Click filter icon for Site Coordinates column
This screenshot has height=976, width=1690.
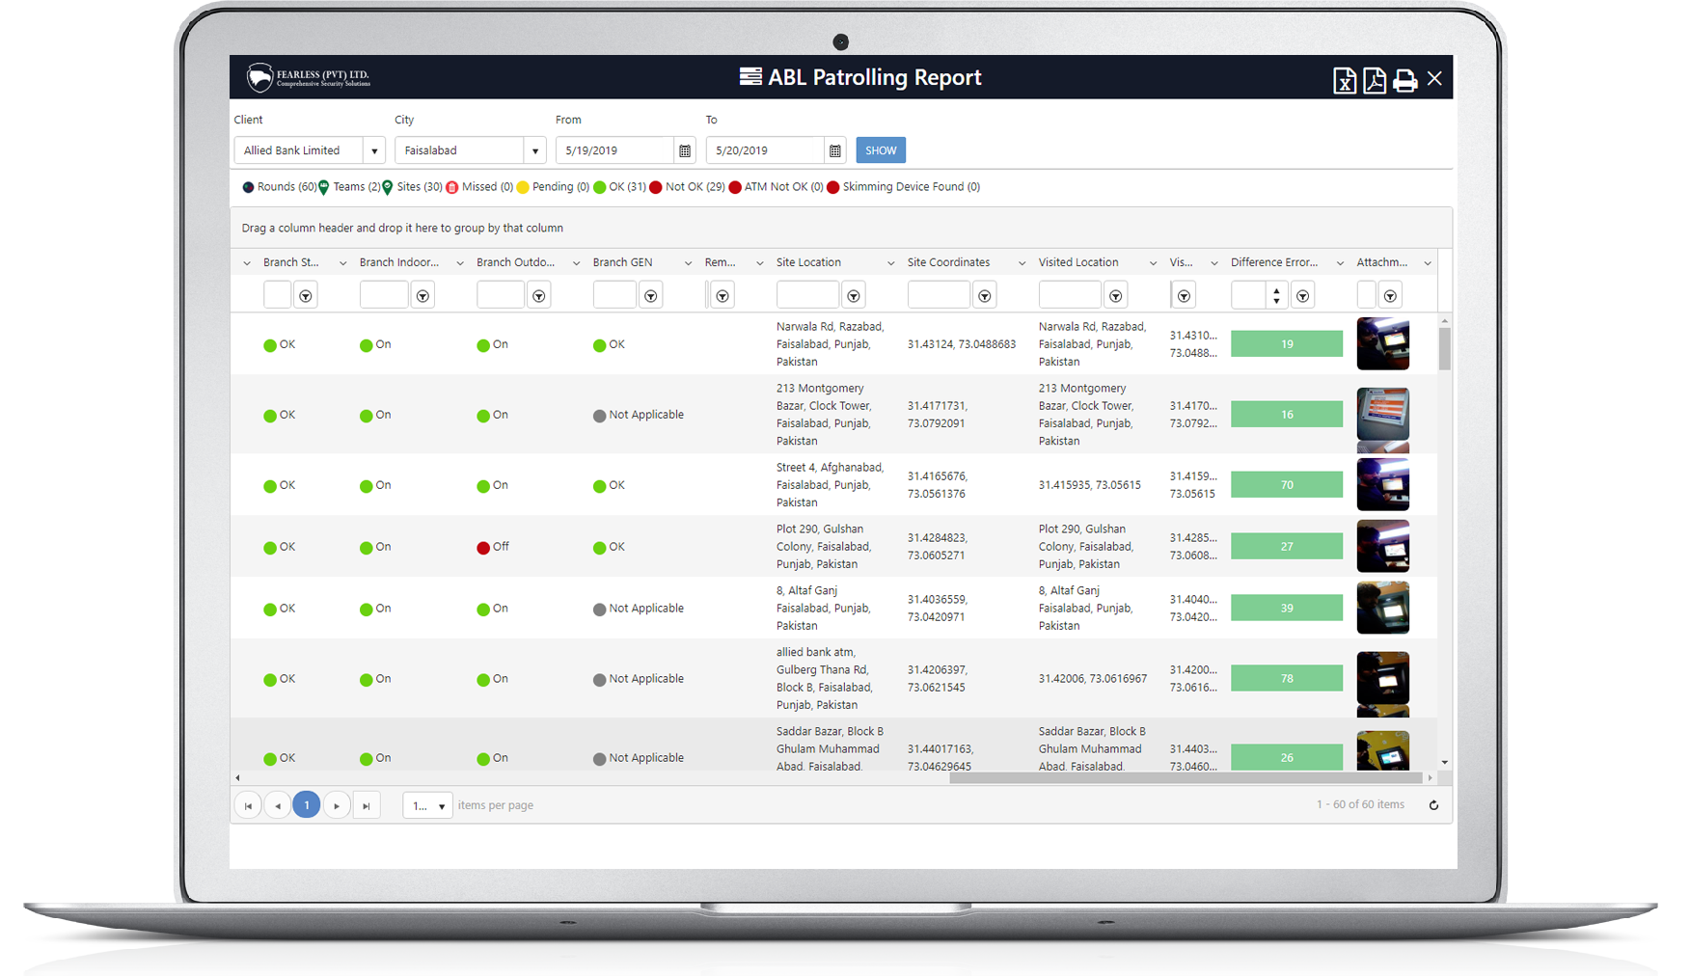pyautogui.click(x=985, y=296)
